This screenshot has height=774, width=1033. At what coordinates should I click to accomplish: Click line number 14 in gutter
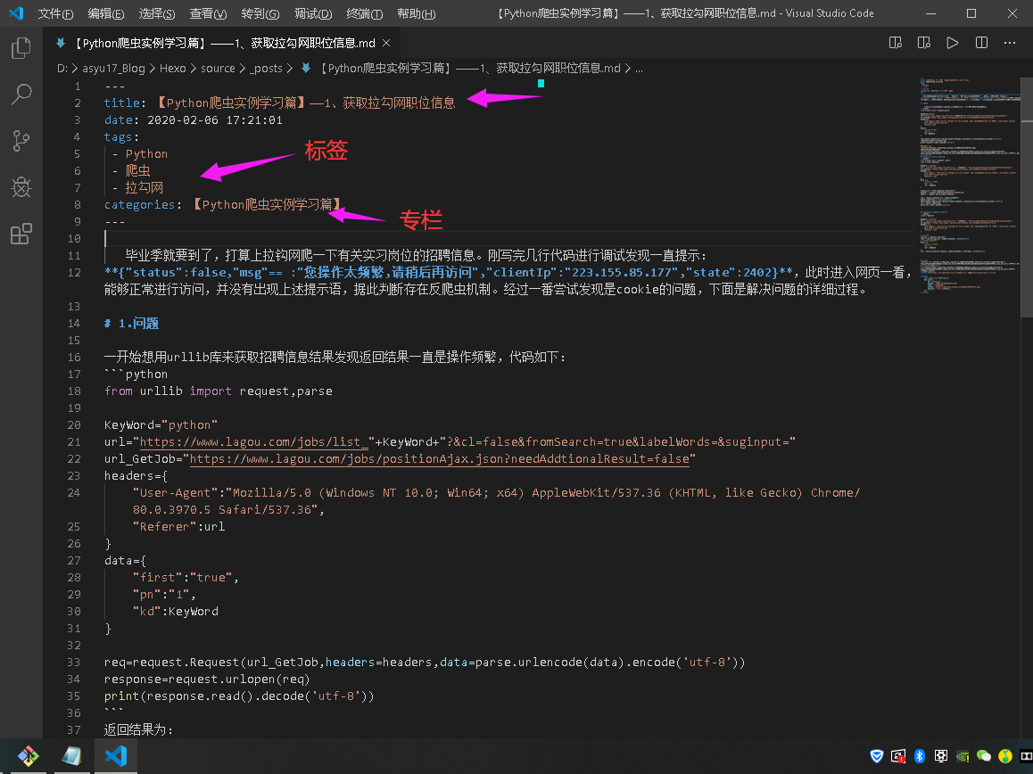coord(74,324)
